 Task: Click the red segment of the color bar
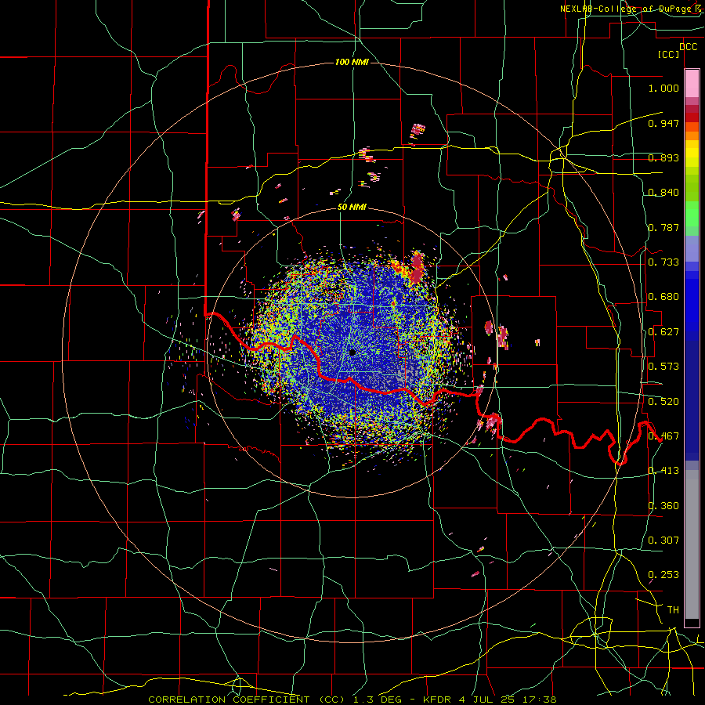pos(692,117)
